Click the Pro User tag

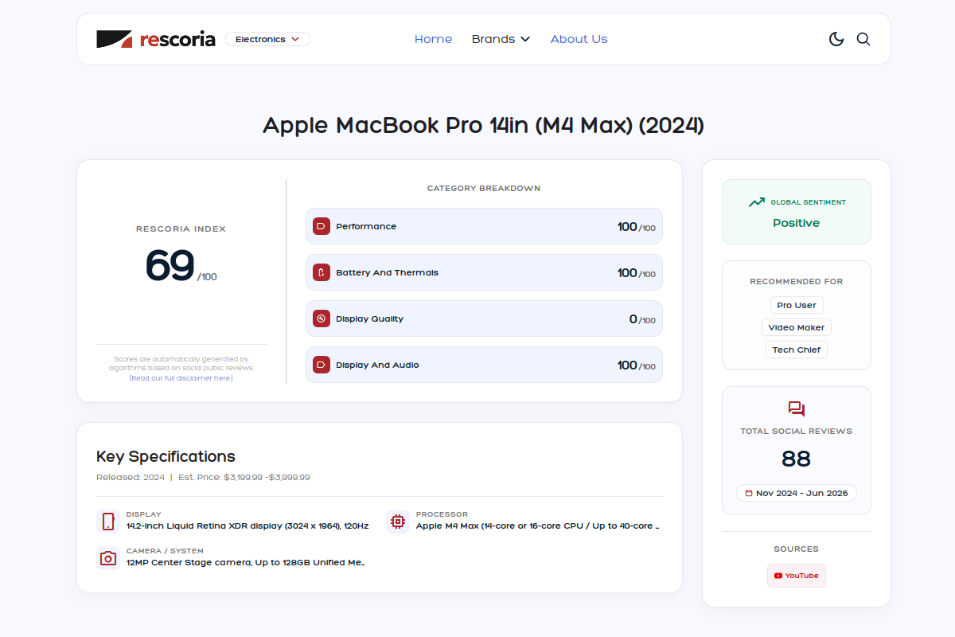point(797,305)
